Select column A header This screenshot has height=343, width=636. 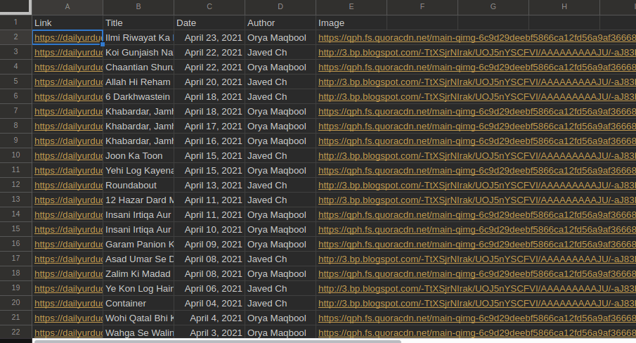(67, 7)
